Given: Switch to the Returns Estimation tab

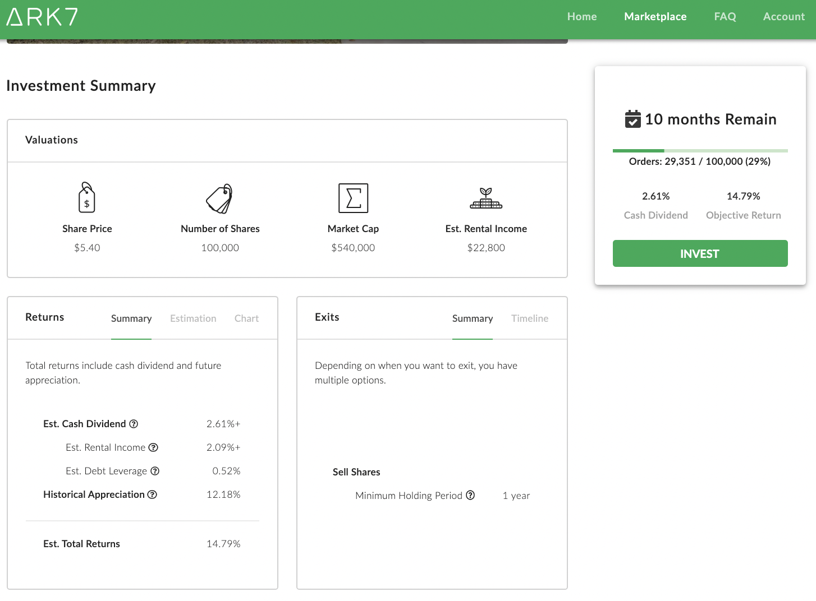Looking at the screenshot, I should pyautogui.click(x=193, y=318).
